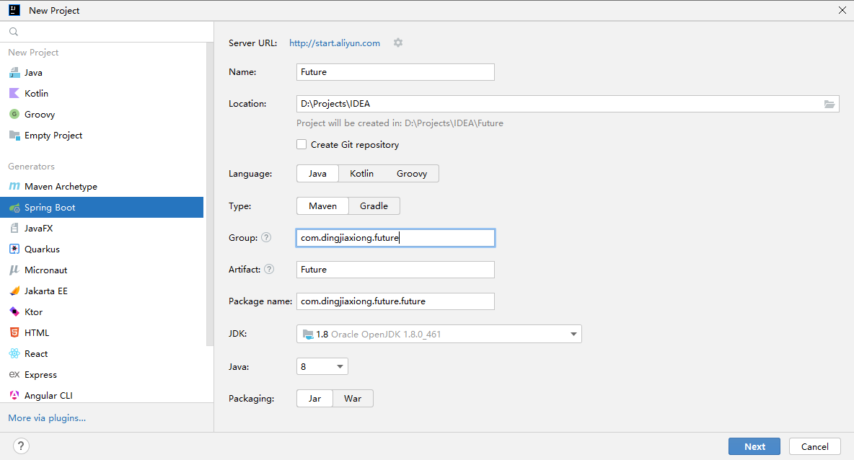
Task: Switch project type to Gradle
Action: (374, 205)
